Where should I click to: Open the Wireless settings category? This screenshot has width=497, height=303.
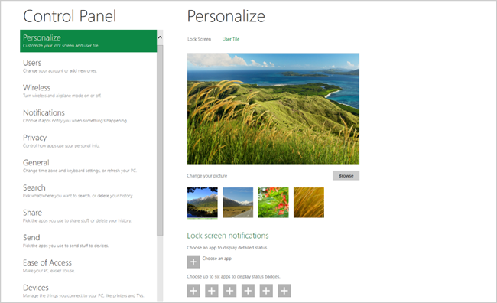pos(88,91)
